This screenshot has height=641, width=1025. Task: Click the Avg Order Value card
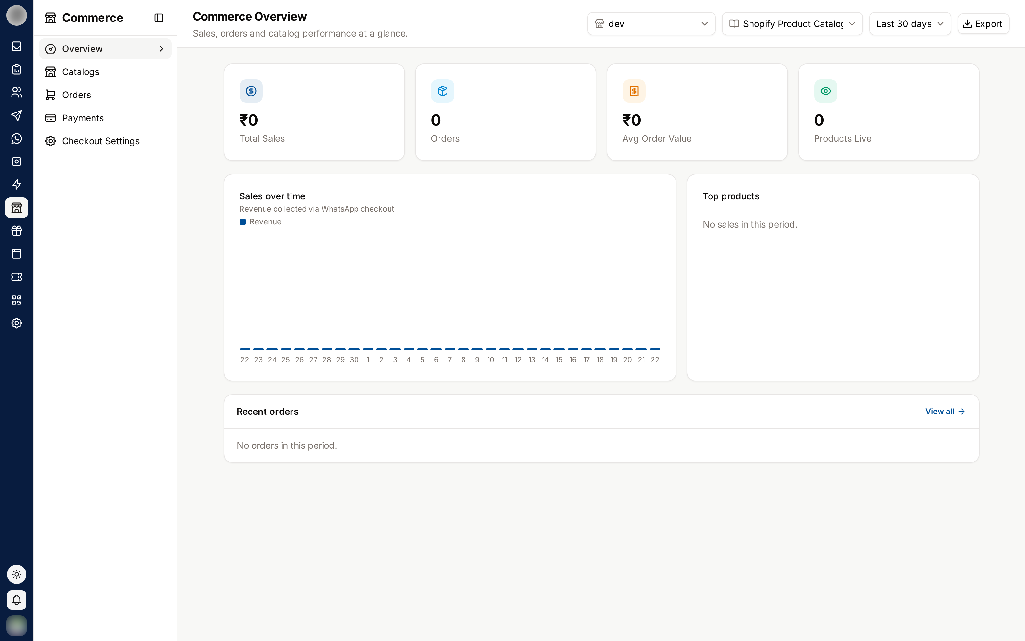pos(697,112)
